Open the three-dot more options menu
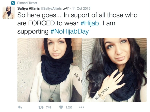 point(81,107)
